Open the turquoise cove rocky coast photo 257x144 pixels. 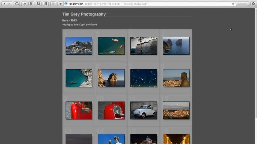coord(79,78)
